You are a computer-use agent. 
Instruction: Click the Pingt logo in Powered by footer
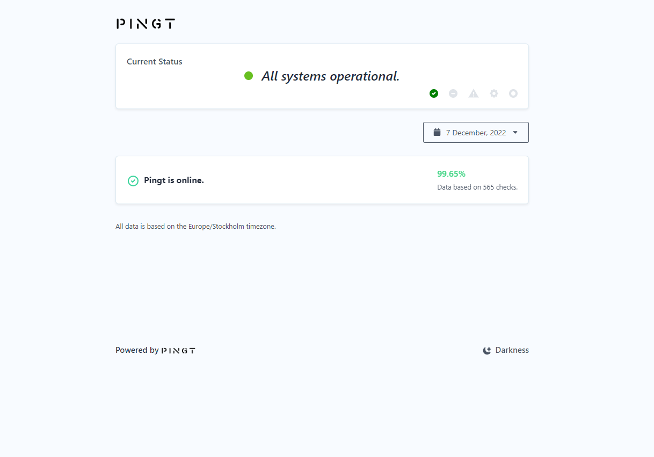(x=179, y=351)
